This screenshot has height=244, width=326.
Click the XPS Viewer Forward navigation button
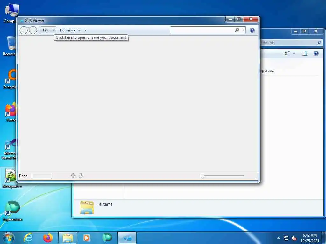pos(33,30)
